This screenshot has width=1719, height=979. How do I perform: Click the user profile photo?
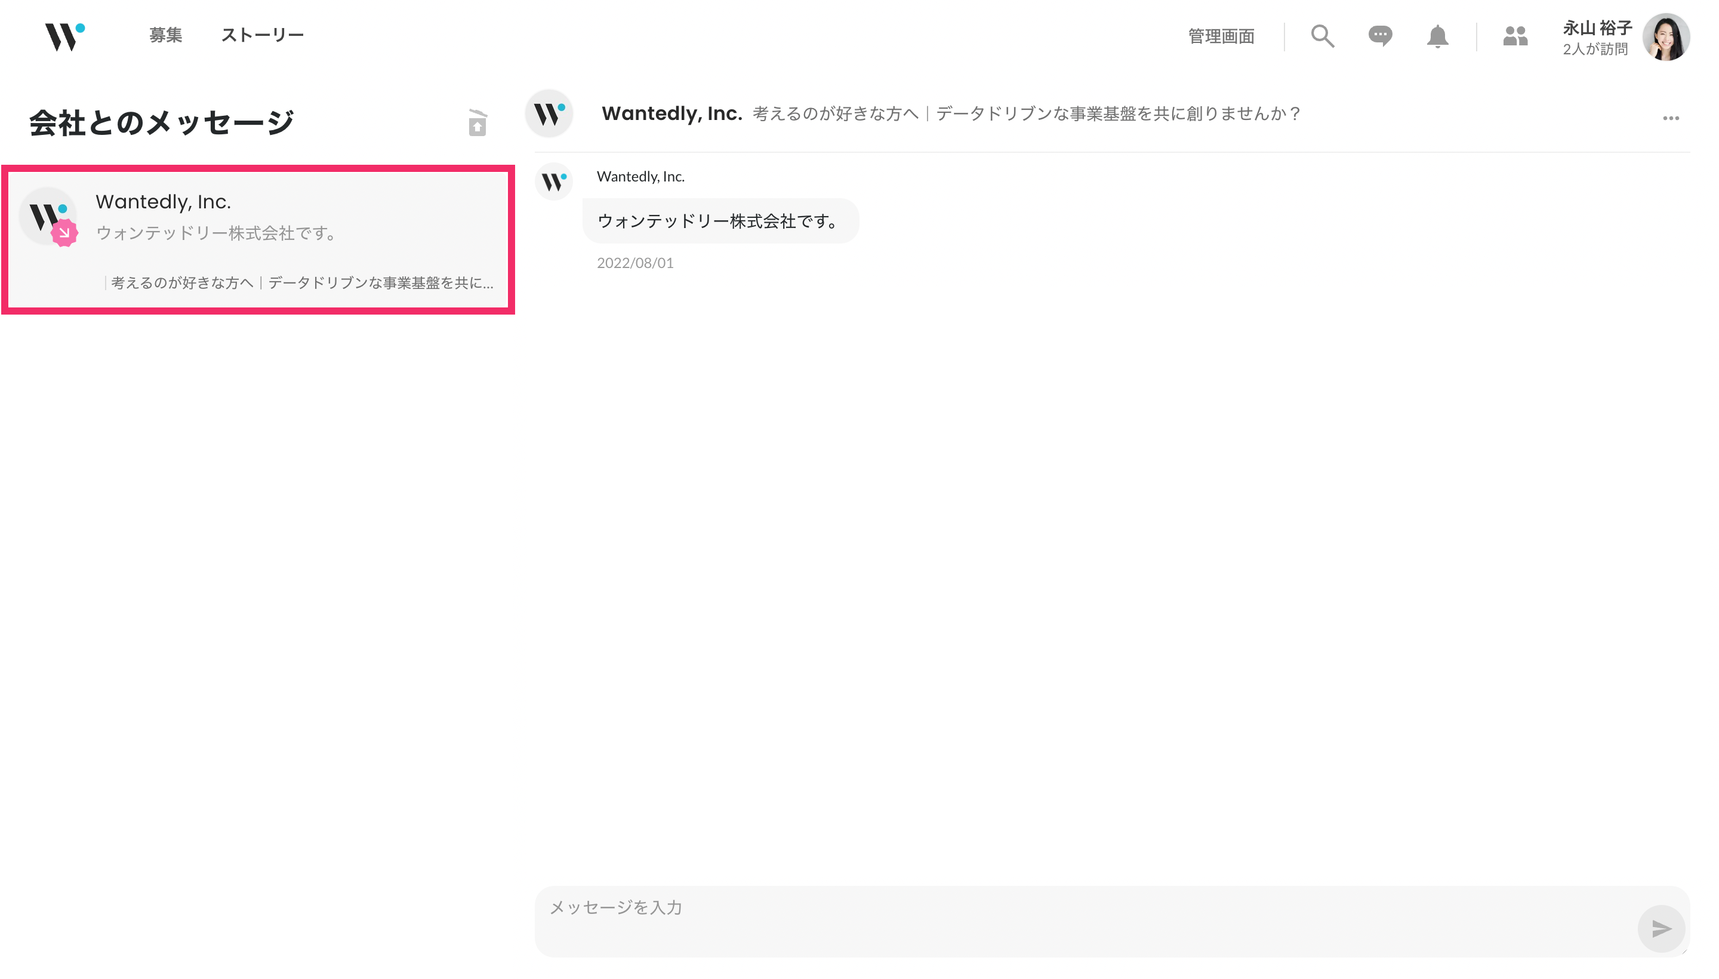tap(1666, 37)
